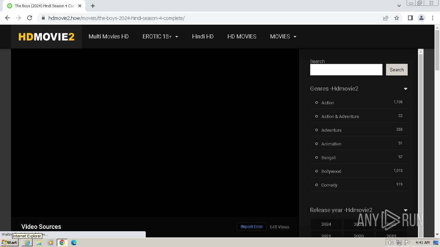440x247 pixels.
Task: Open the Chrome profile avatar menu
Action: pos(421,18)
